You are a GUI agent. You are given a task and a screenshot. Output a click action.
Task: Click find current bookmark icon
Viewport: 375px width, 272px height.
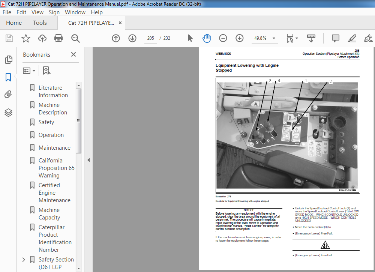(x=46, y=71)
